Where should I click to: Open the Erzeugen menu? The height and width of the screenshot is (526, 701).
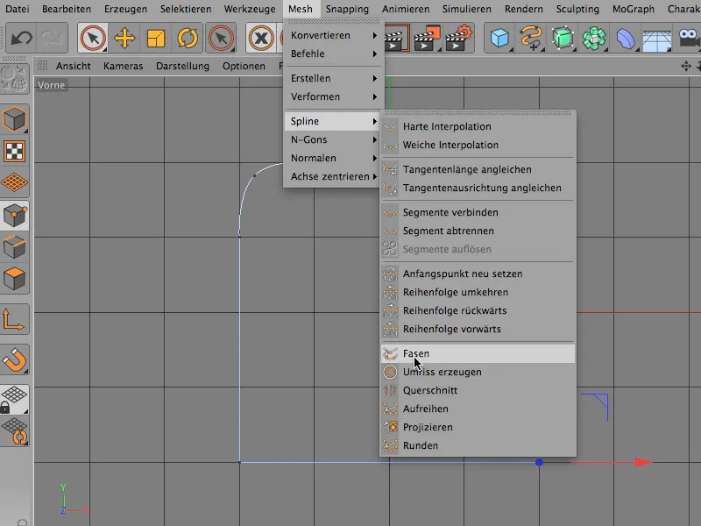click(125, 9)
